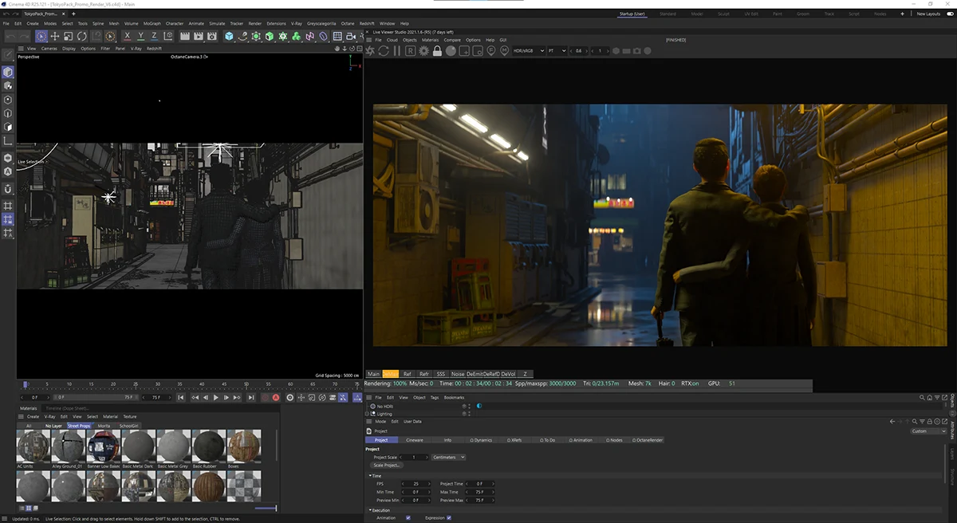
Task: Toggle X axis lock
Action: coord(127,36)
